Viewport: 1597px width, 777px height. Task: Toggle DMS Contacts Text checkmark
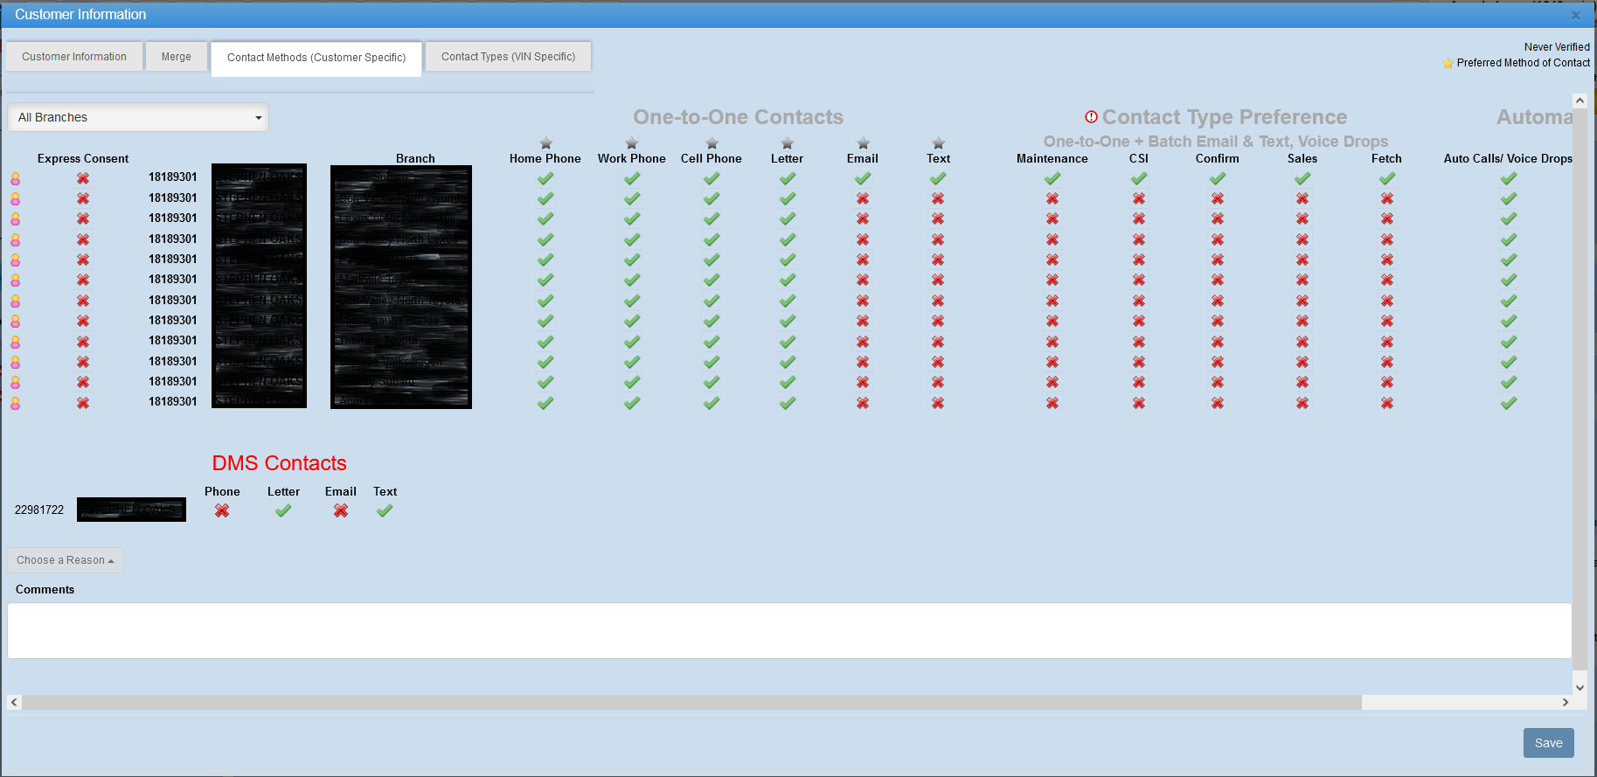pyautogui.click(x=385, y=510)
